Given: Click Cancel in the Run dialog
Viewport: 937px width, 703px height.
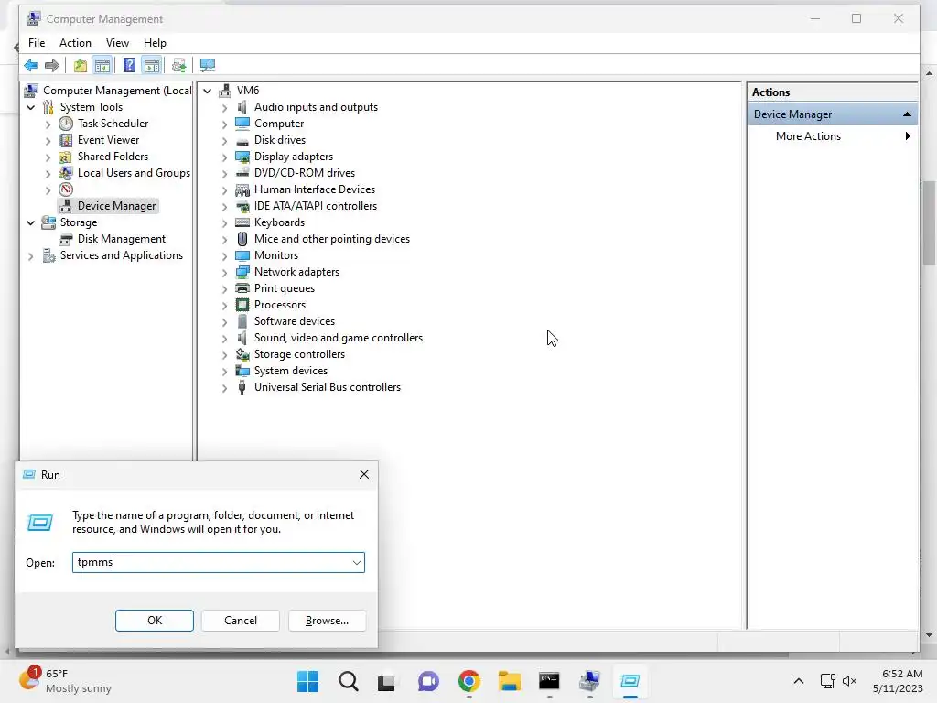Looking at the screenshot, I should [x=241, y=621].
